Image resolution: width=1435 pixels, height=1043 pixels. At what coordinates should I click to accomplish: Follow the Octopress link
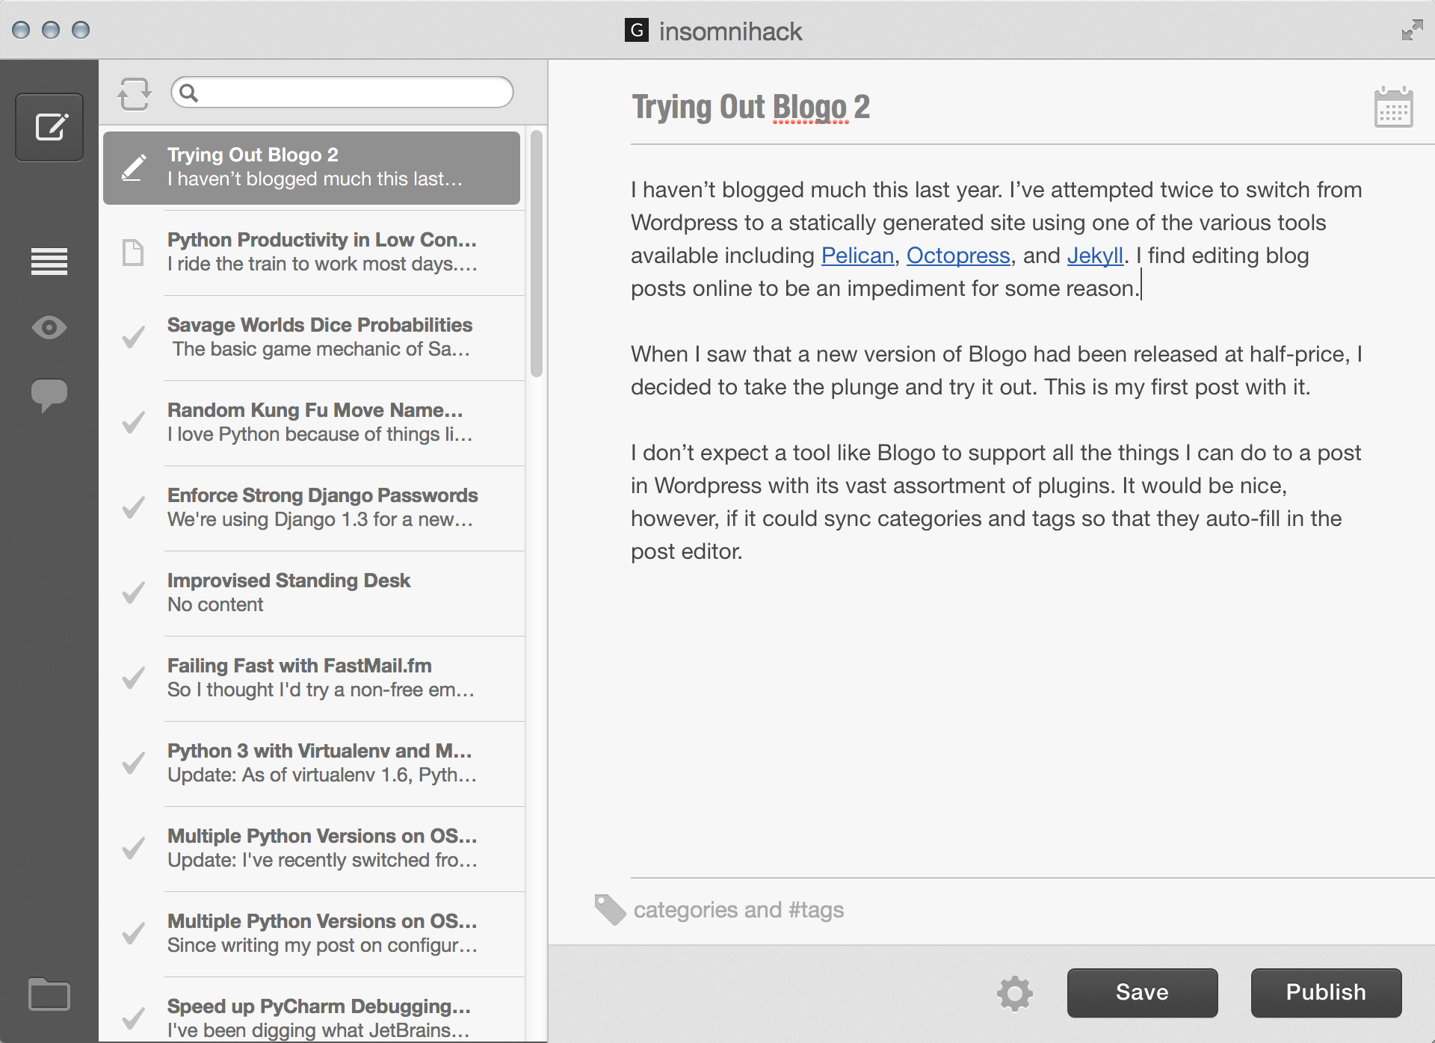(x=958, y=256)
